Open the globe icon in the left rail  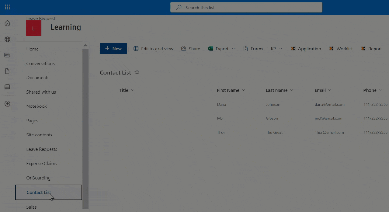click(x=7, y=39)
